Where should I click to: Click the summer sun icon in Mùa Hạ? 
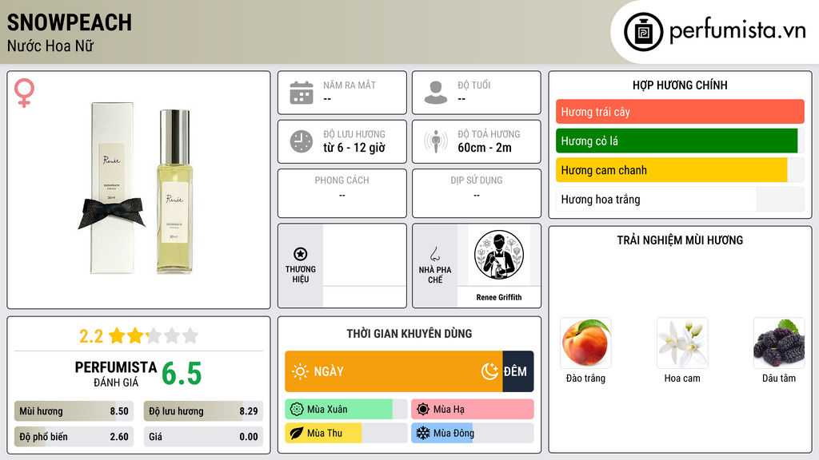pos(423,410)
